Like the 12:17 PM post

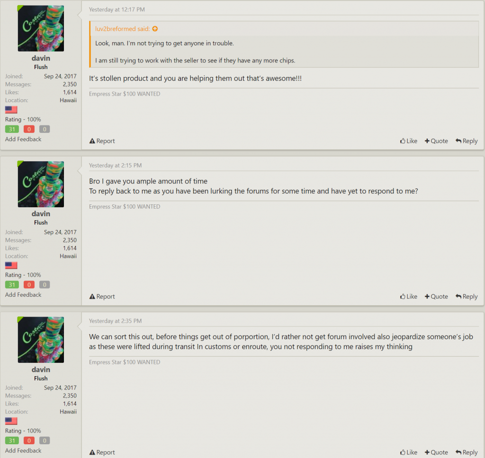point(409,141)
